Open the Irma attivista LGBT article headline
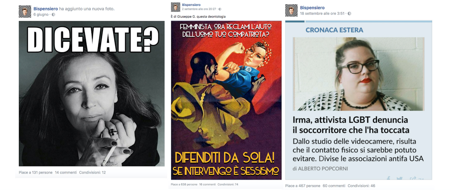451x190 pixels. pos(351,125)
